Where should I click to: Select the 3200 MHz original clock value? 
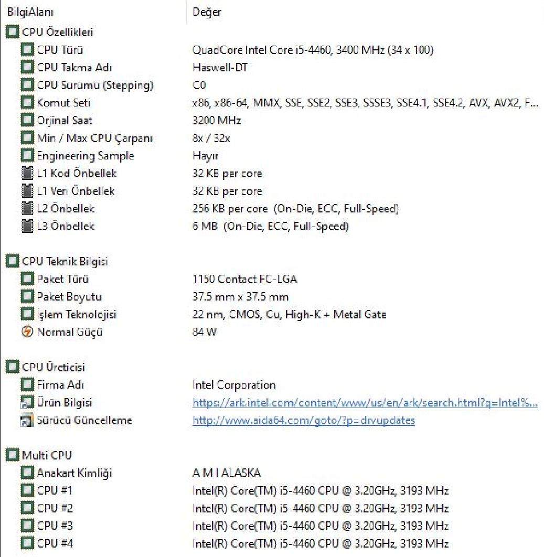pos(217,120)
